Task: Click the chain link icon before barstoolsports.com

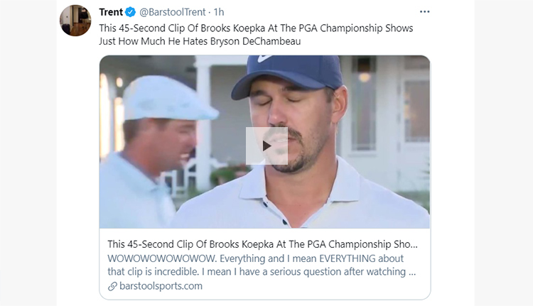Action: (x=112, y=286)
